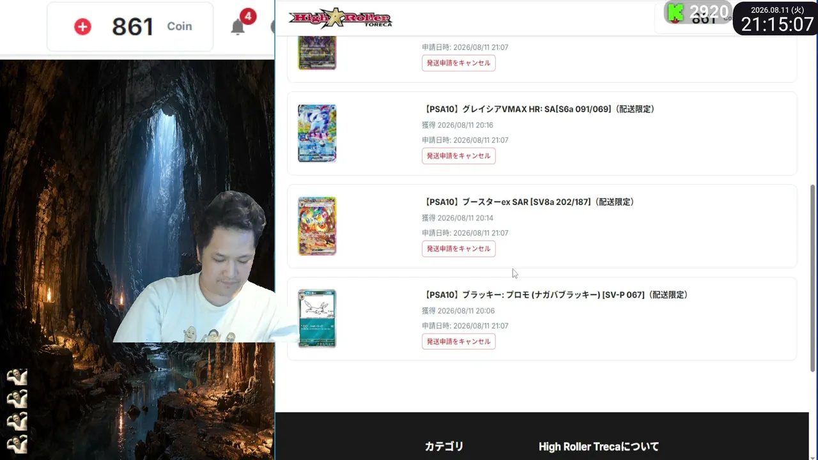Click the 申請日時 line under ブースターex SAR
This screenshot has width=818, height=460.
[465, 233]
